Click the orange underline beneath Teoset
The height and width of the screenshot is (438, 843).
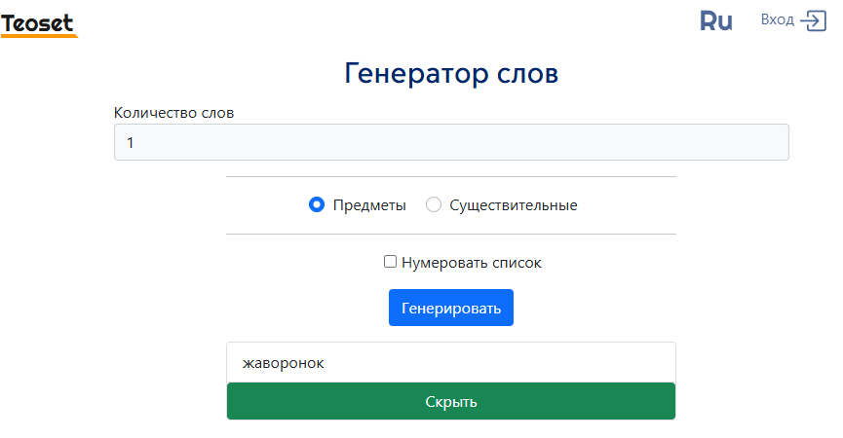[39, 36]
